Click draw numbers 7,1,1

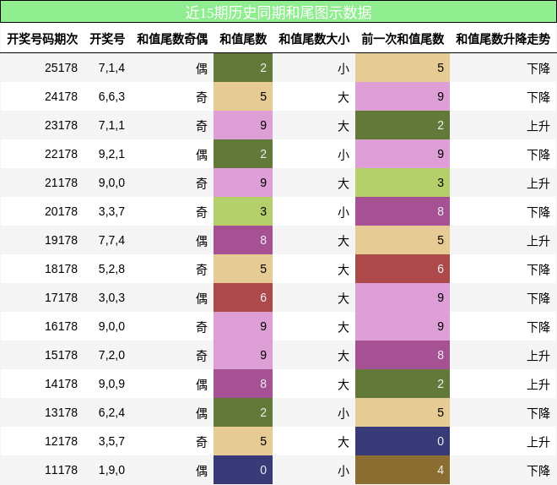click(111, 126)
